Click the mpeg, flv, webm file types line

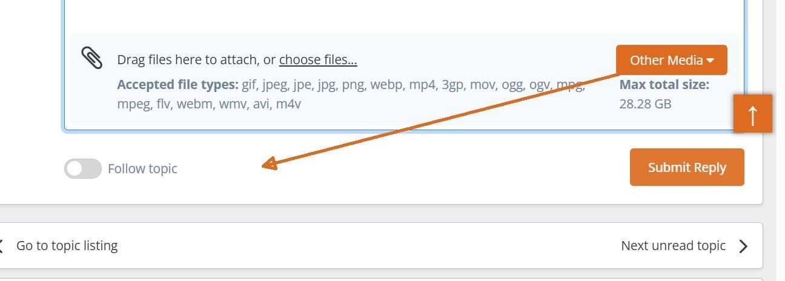coord(209,104)
